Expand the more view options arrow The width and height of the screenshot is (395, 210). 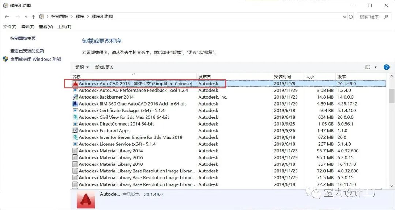point(375,67)
